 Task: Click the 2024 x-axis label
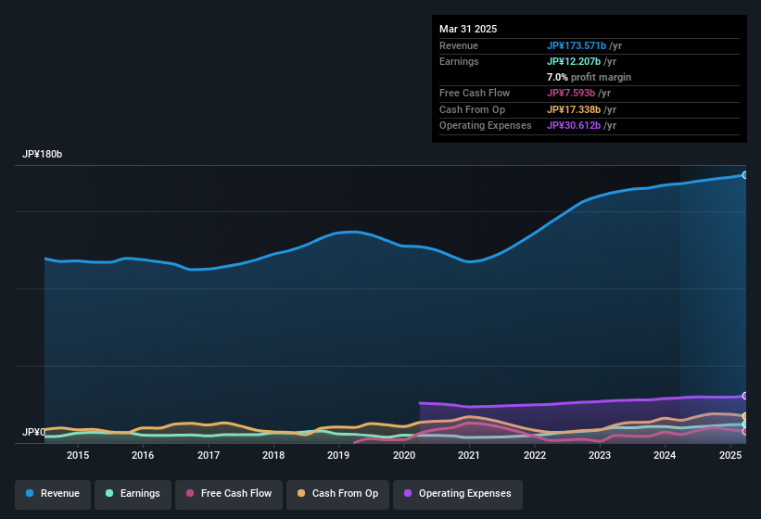point(665,455)
